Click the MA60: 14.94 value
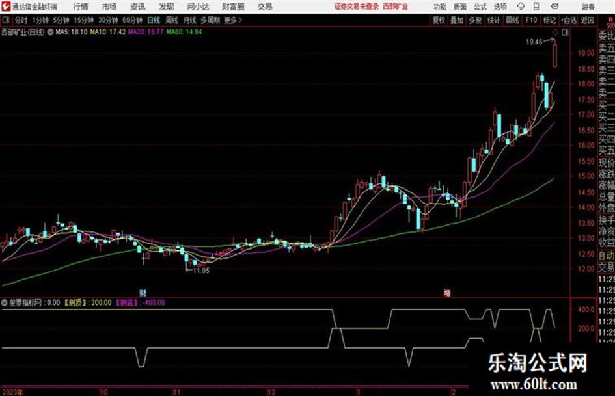This screenshot has height=396, width=615. 184,32
